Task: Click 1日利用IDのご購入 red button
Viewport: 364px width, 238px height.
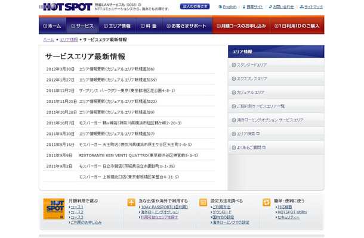Action: (297, 26)
